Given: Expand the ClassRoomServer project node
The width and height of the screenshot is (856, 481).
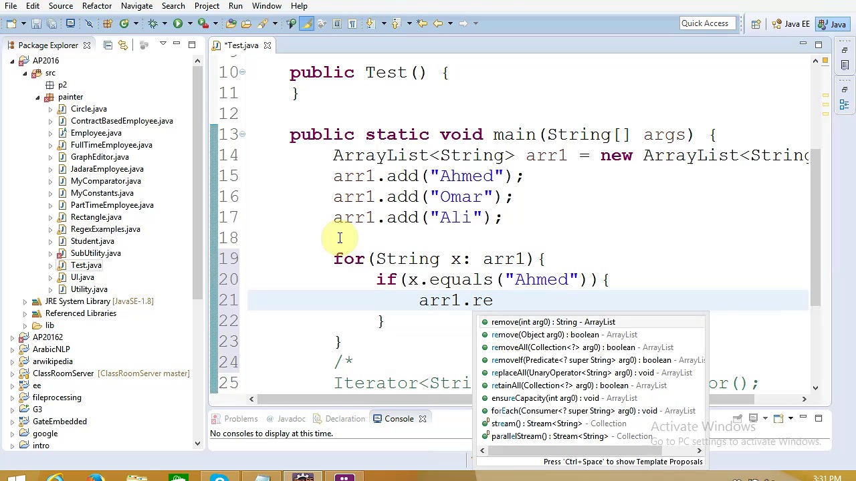Looking at the screenshot, I should pos(12,373).
